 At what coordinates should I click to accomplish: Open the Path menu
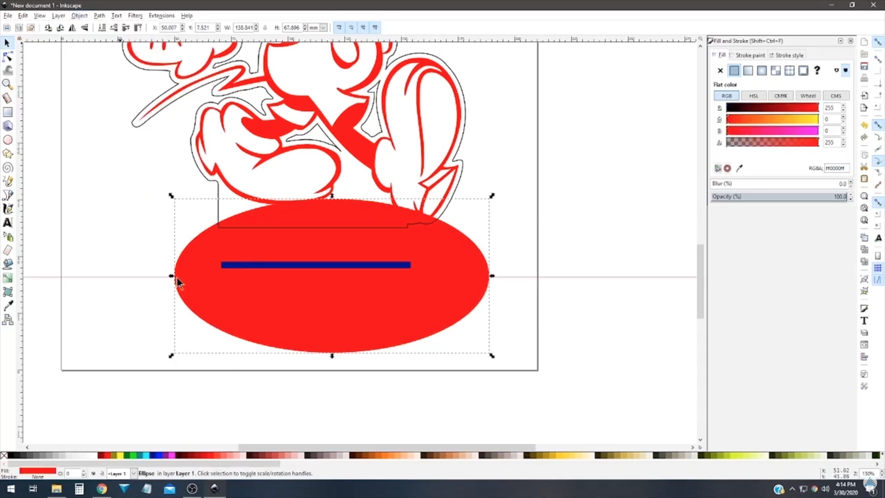[x=99, y=15]
